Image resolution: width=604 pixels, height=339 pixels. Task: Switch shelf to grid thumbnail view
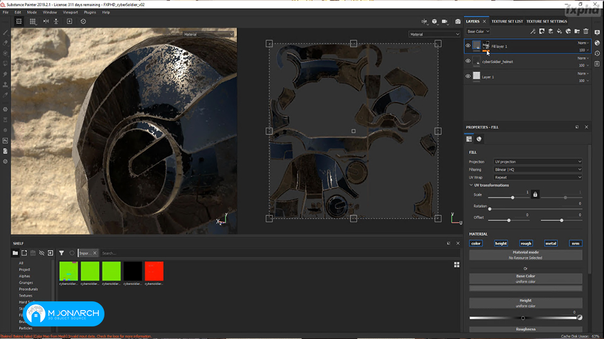click(457, 264)
